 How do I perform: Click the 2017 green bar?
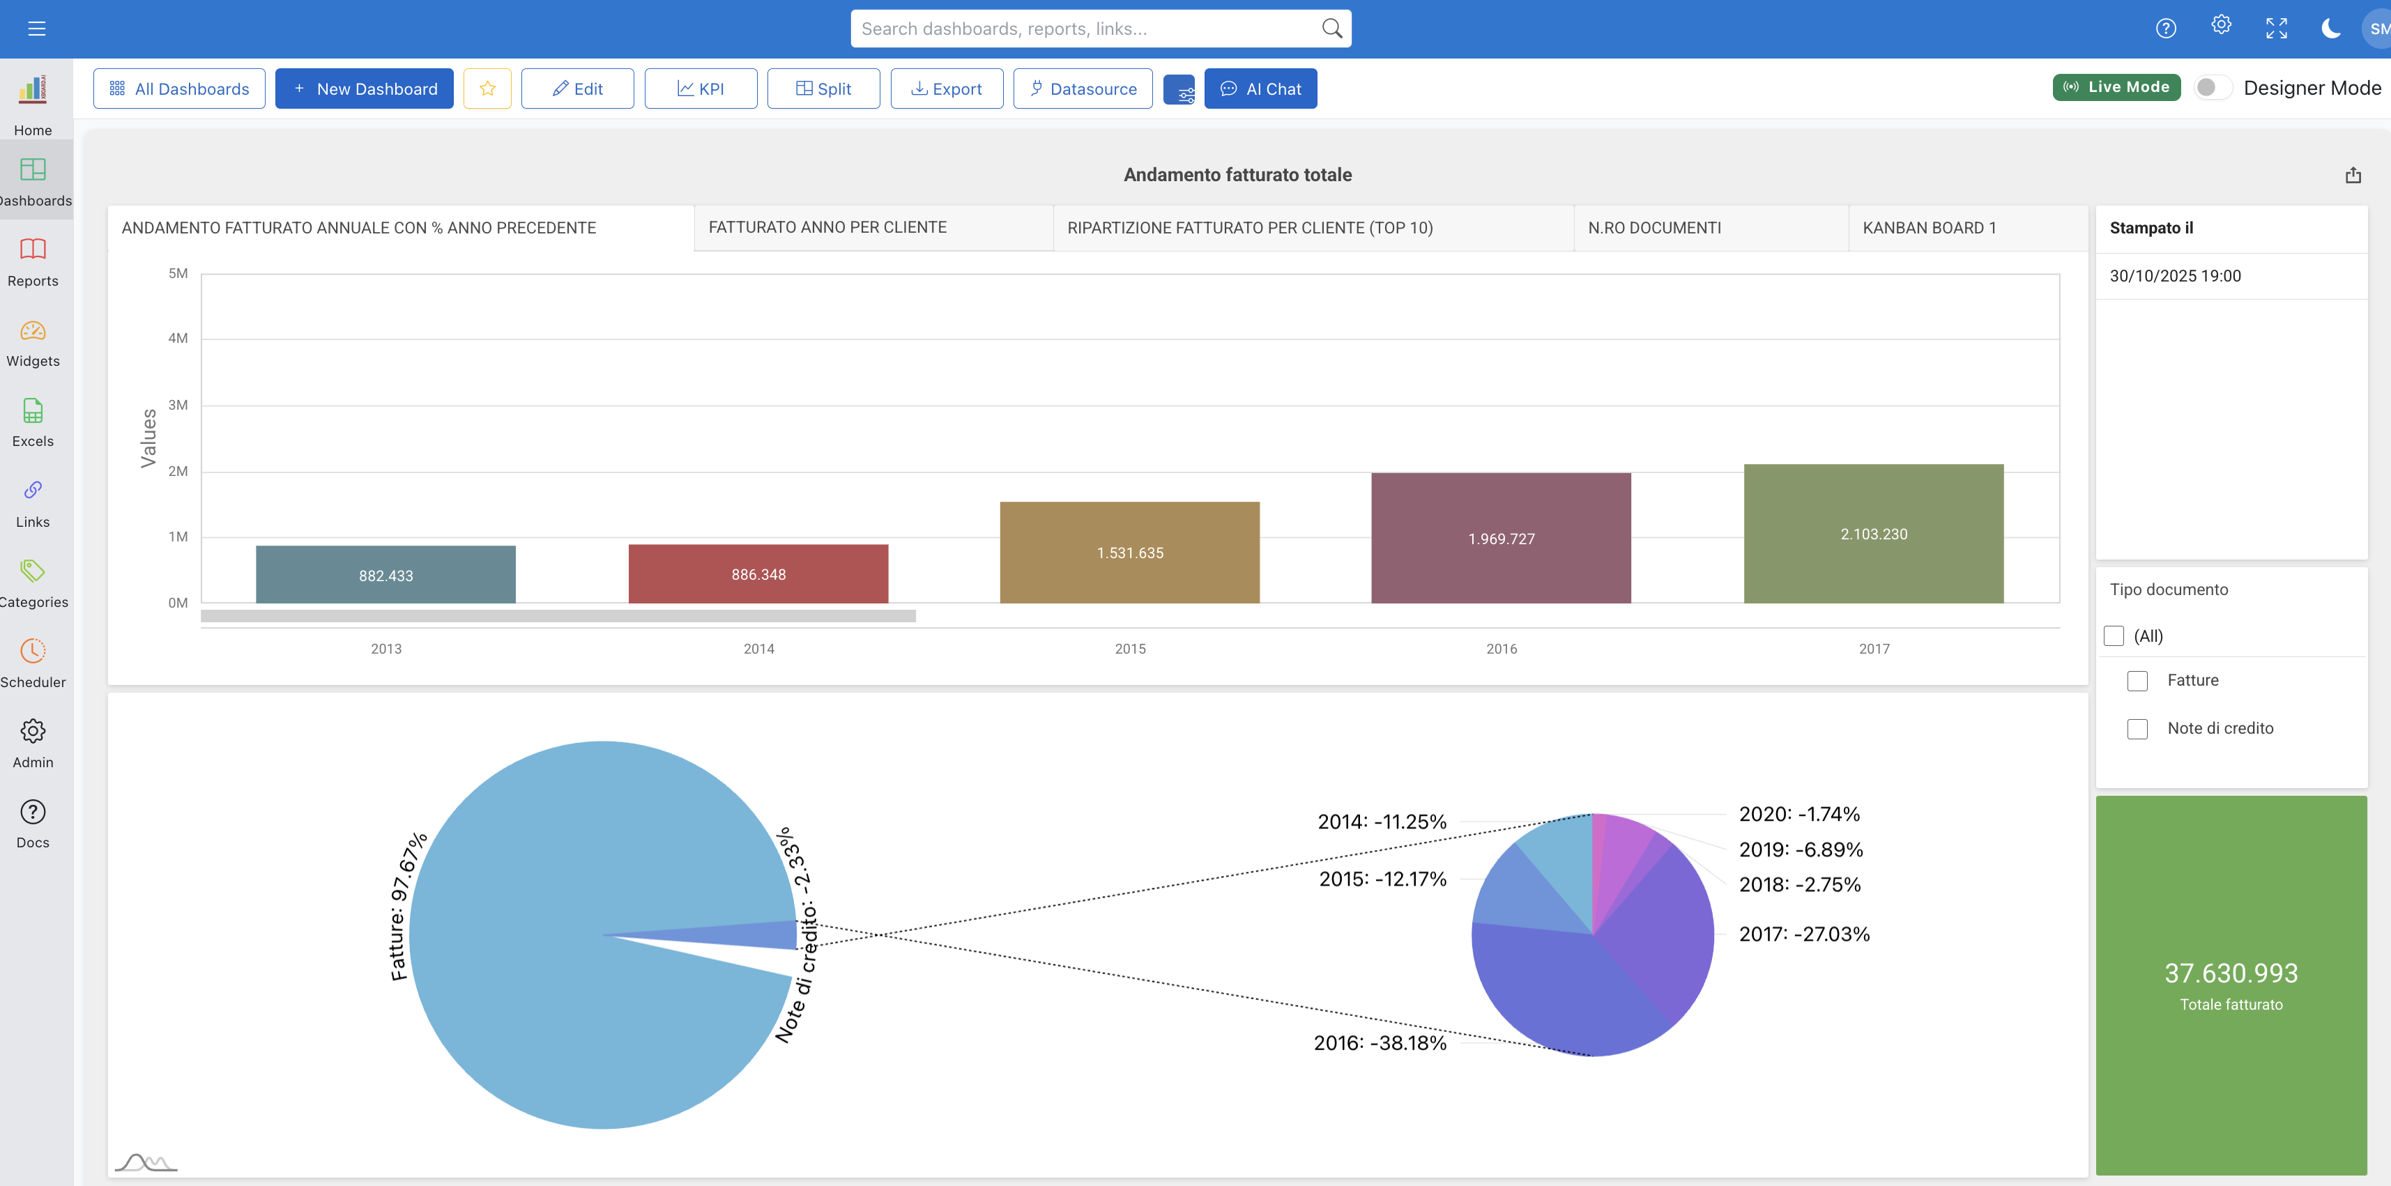pyautogui.click(x=1873, y=534)
